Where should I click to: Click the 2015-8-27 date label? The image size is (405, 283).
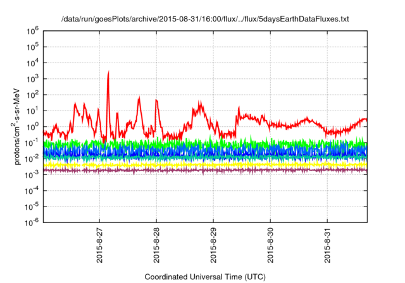point(99,245)
